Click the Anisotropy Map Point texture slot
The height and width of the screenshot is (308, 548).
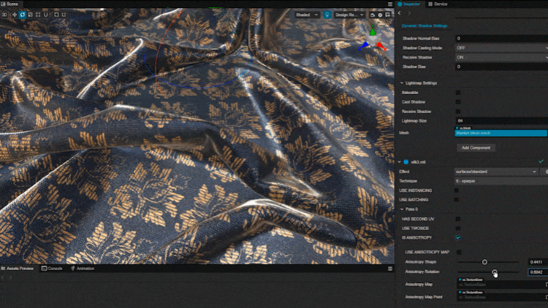click(501, 298)
